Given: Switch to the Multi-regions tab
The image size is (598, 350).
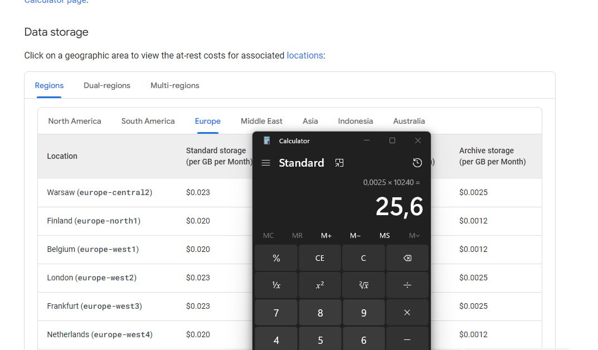Looking at the screenshot, I should coord(174,85).
